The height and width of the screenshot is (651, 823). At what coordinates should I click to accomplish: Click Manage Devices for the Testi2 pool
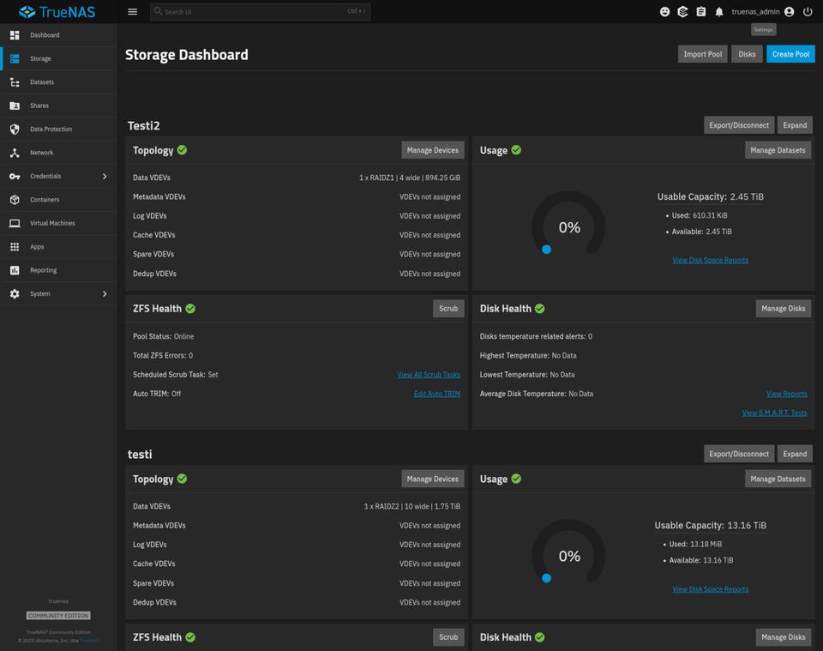(x=432, y=150)
